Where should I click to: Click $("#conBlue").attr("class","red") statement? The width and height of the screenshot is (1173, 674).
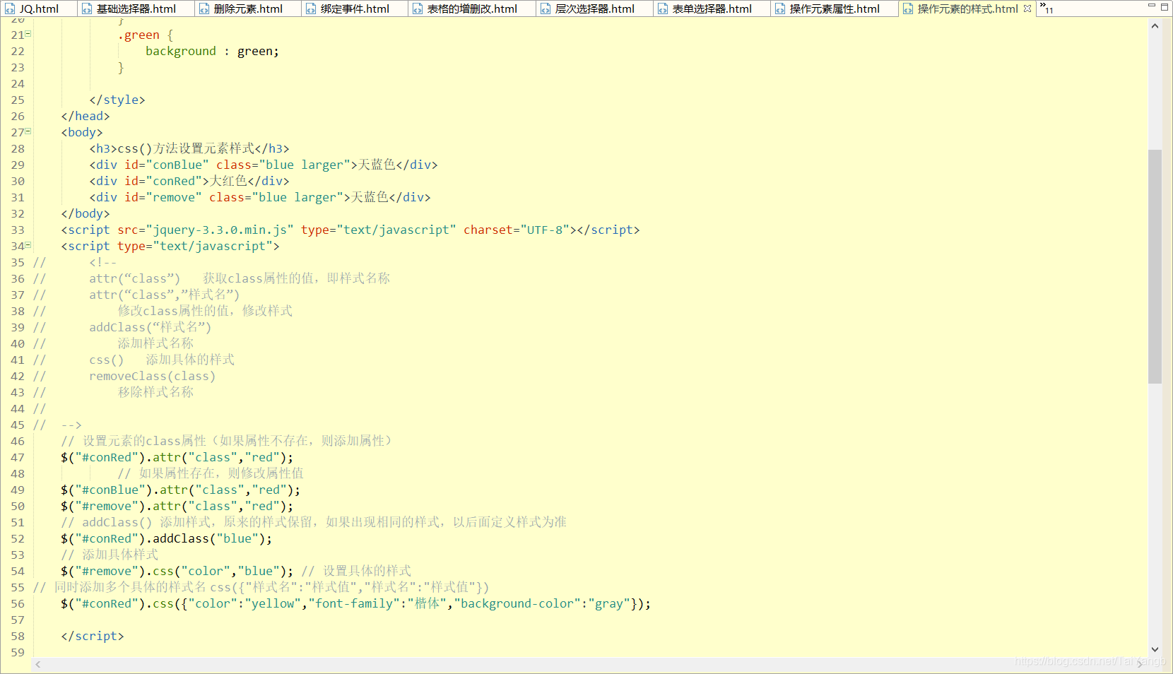pos(181,490)
